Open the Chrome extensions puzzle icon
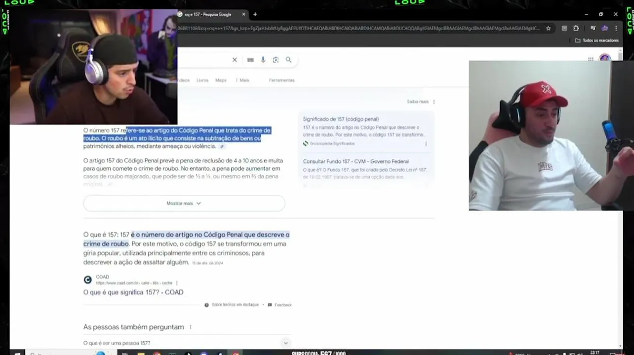The height and width of the screenshot is (355, 634). tap(576, 29)
